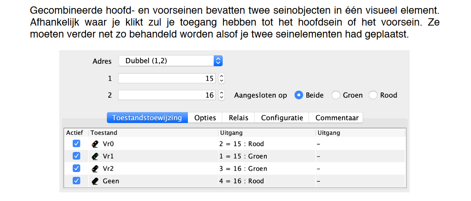Click the Toestand column header
Screen dimensions: 471x201
[104, 133]
